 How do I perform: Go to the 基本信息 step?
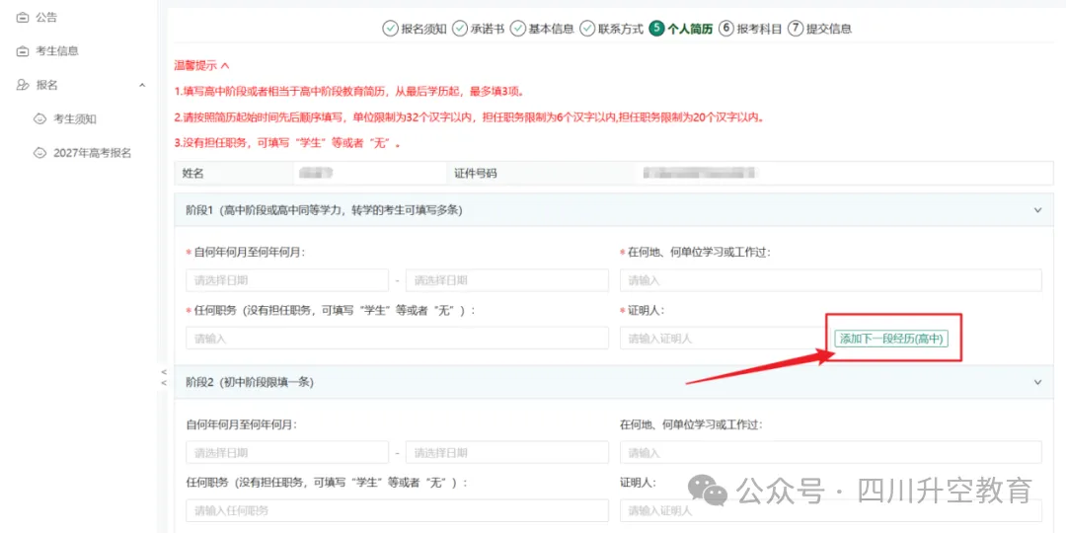[x=552, y=29]
